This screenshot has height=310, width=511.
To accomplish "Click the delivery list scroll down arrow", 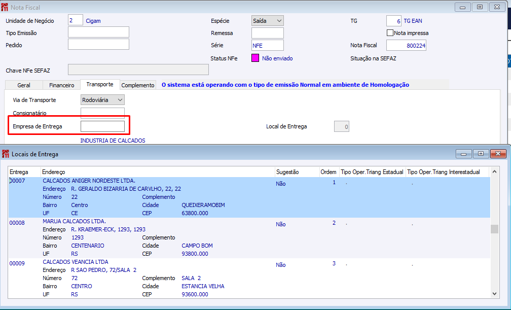I will [494, 294].
